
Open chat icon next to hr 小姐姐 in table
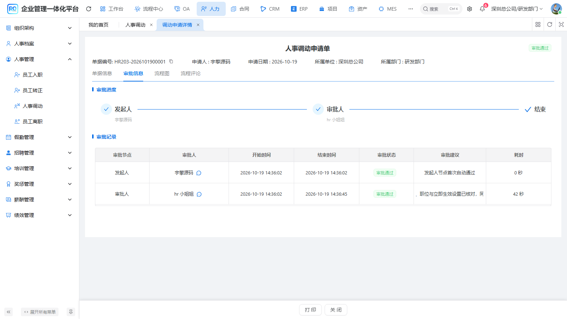(x=199, y=194)
